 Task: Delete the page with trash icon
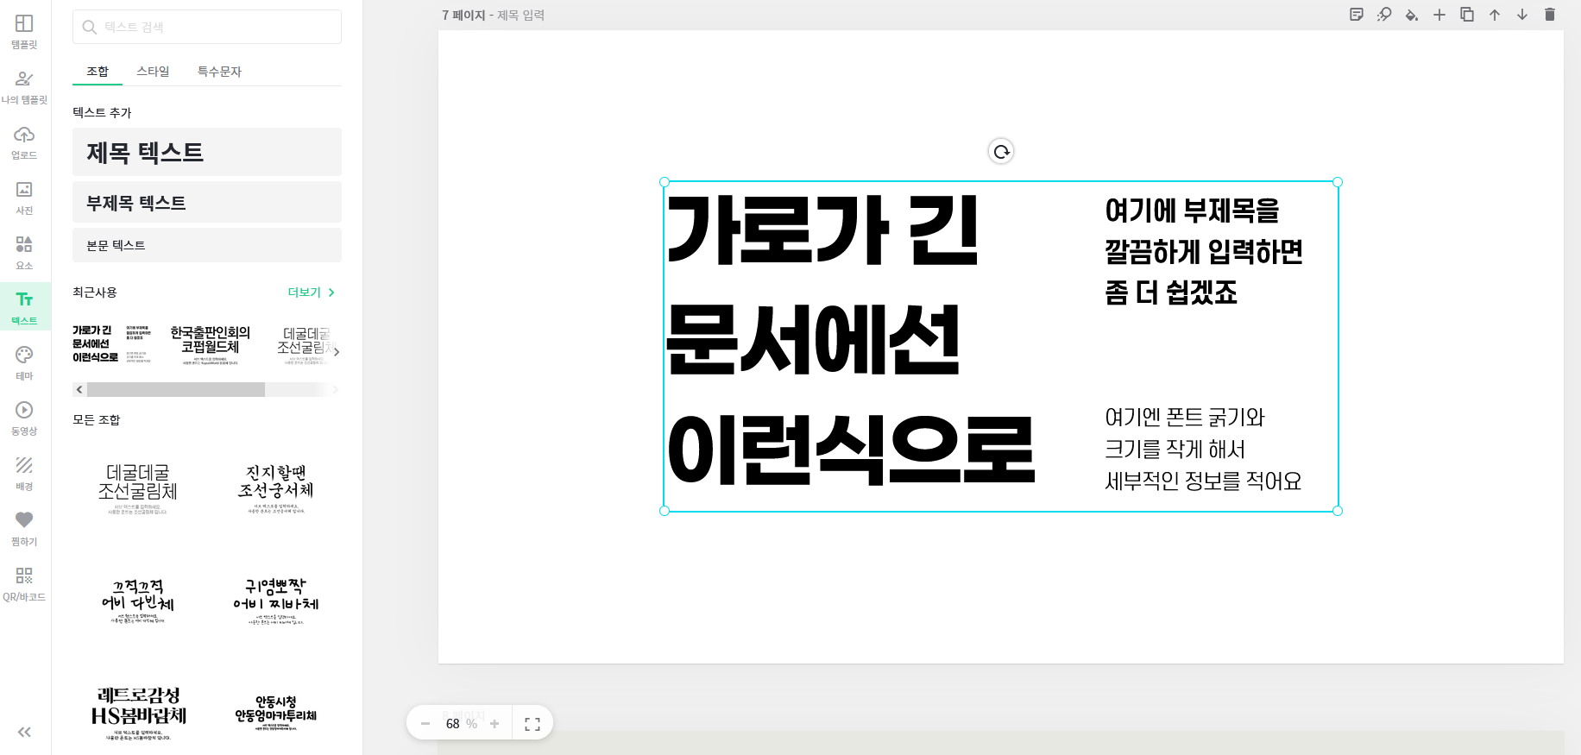tap(1550, 15)
